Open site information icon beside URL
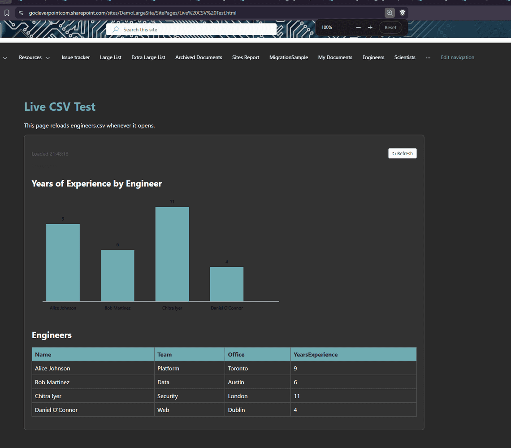 tap(21, 13)
